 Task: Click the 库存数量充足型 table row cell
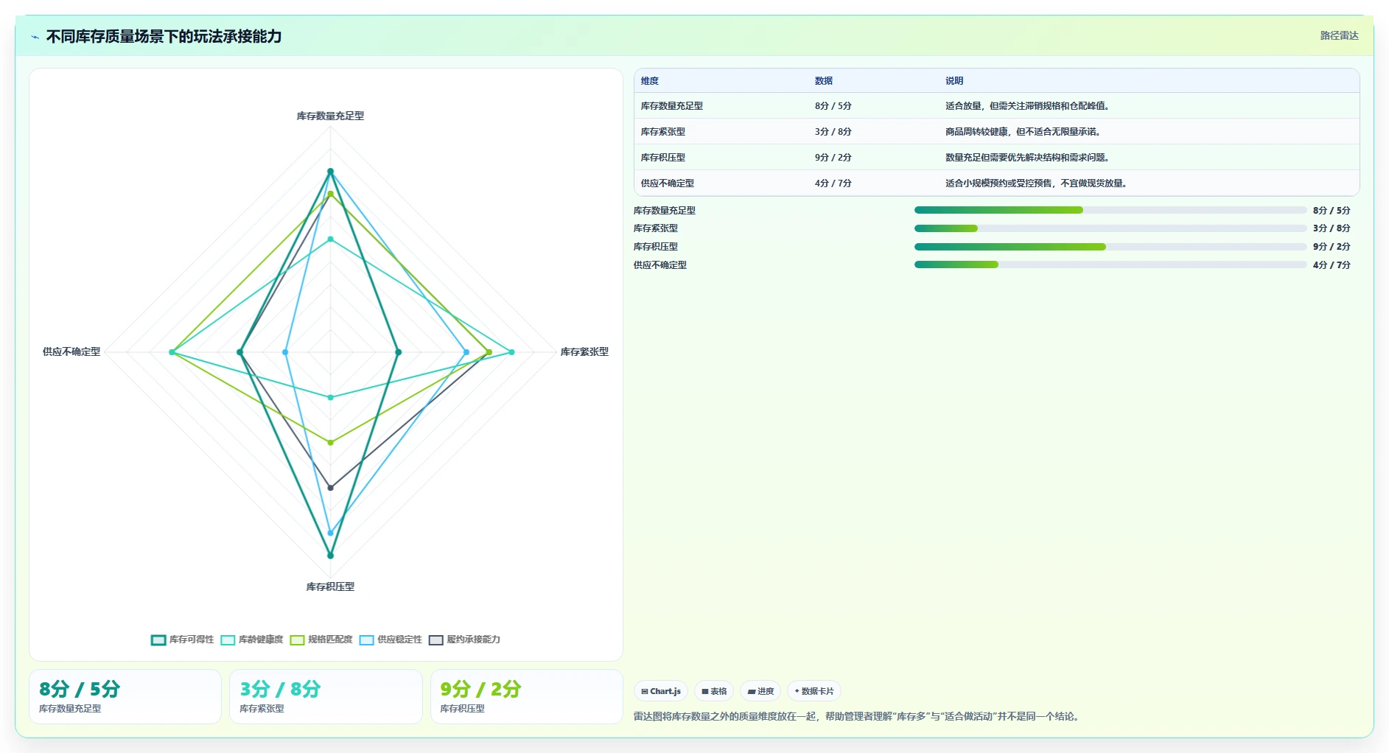tap(672, 106)
